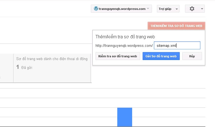Expand the arrow next to the gear
This screenshot has width=215, height=127.
click(x=202, y=9)
